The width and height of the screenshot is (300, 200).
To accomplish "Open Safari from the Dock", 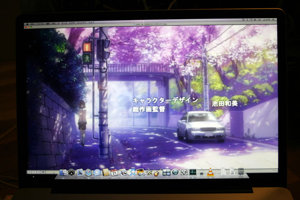I will tap(88, 172).
